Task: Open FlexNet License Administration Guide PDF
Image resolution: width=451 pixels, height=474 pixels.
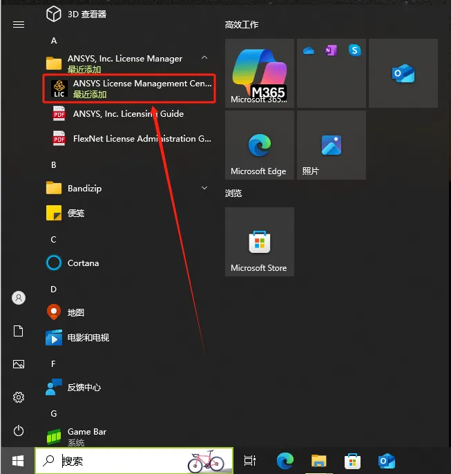Action: tap(131, 138)
